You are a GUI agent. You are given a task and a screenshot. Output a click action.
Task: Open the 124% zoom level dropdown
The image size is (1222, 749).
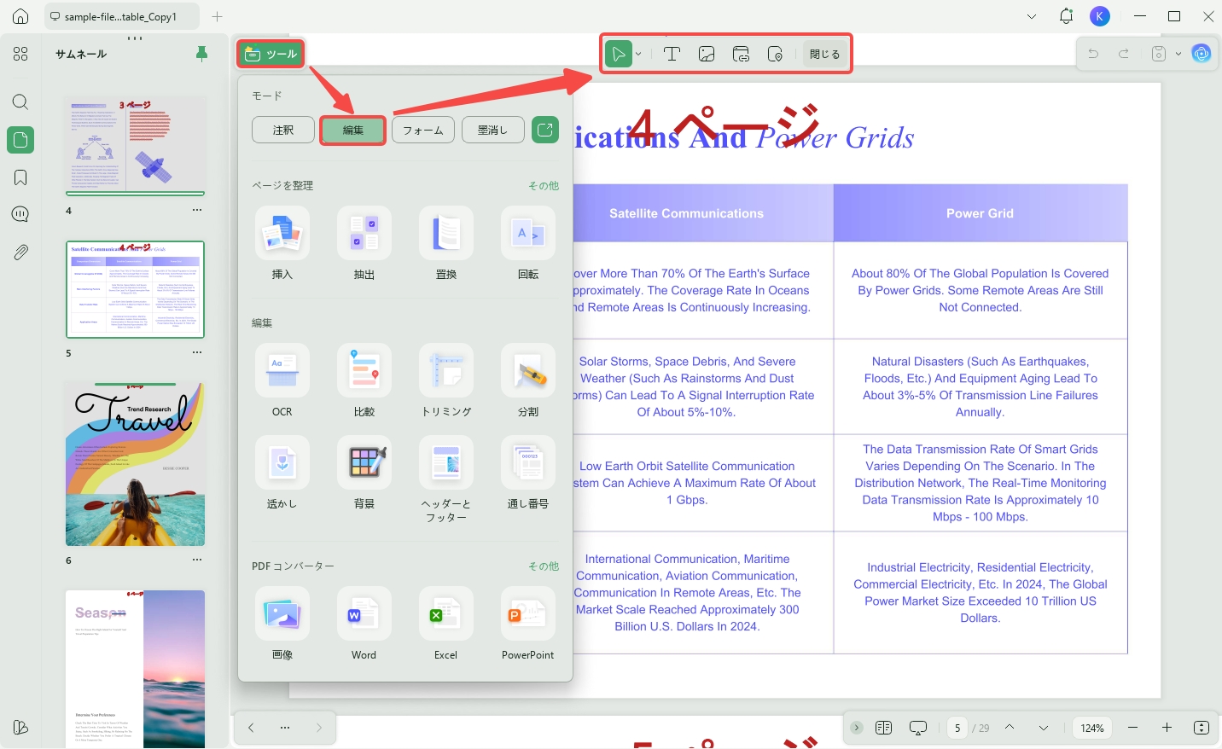tap(1092, 728)
